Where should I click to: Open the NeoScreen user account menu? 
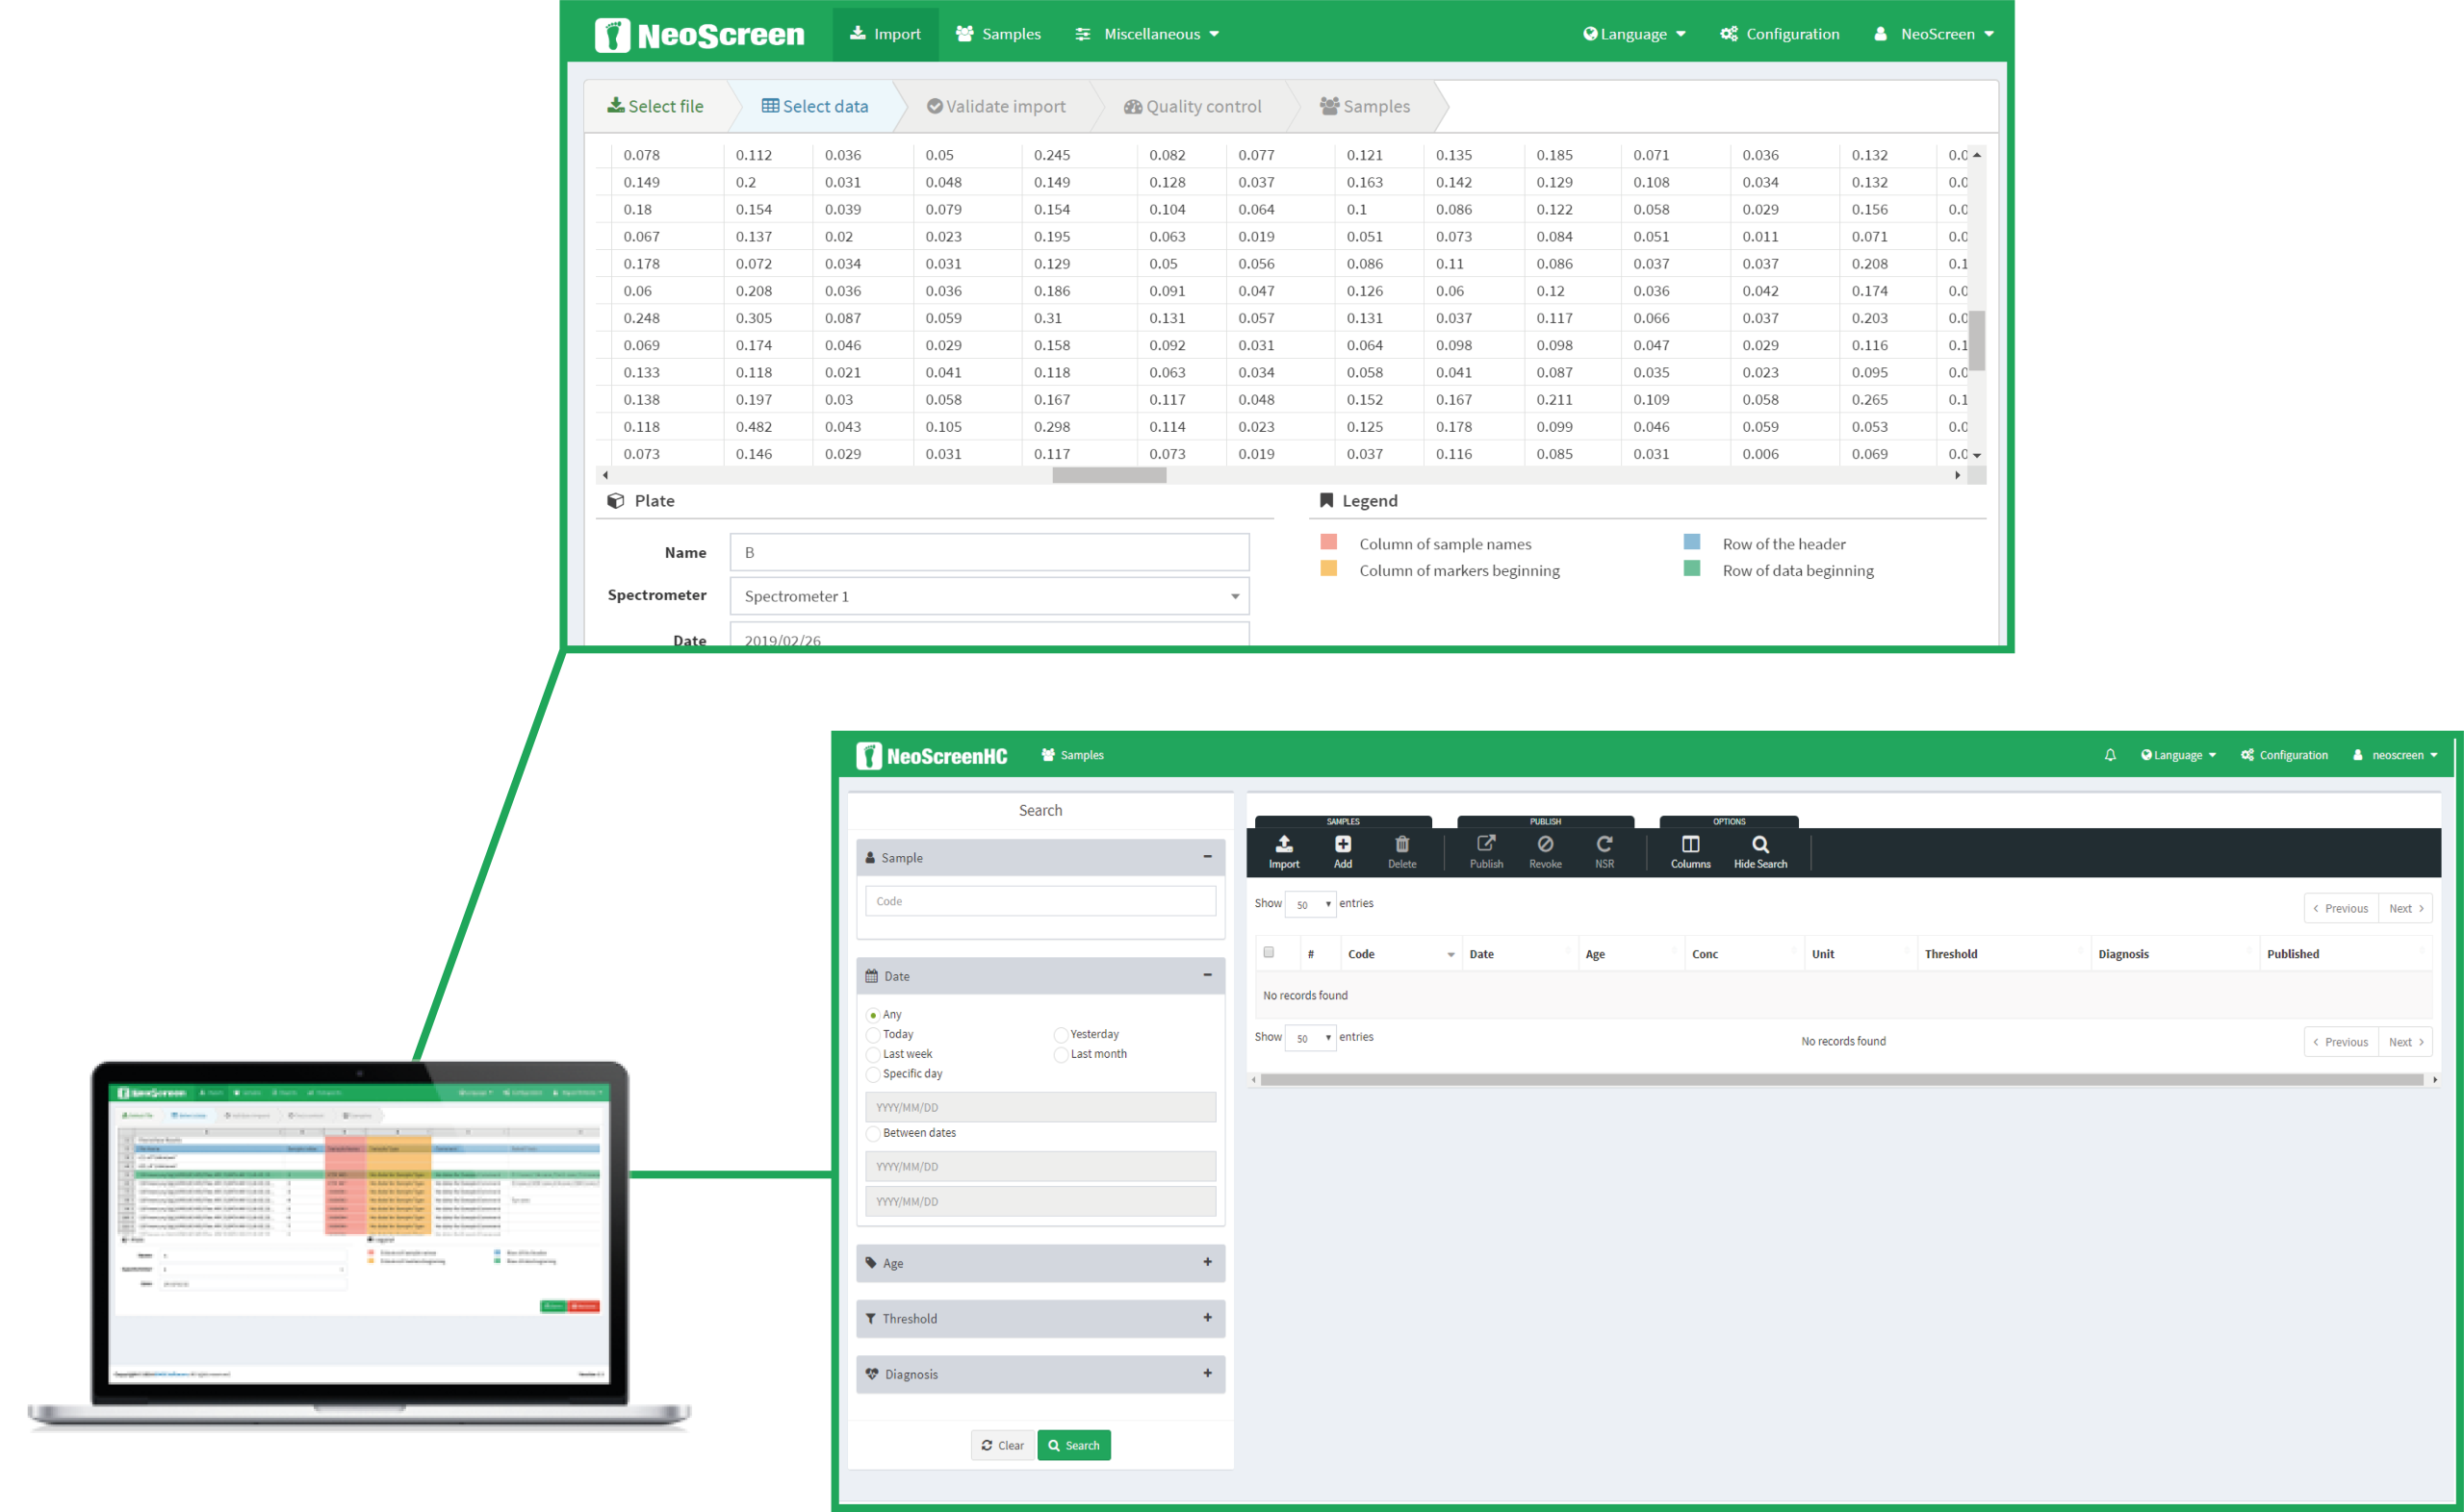click(x=1934, y=34)
